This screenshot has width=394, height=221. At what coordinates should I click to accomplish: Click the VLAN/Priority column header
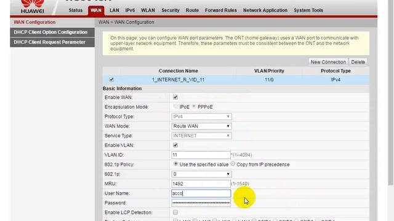coord(269,71)
